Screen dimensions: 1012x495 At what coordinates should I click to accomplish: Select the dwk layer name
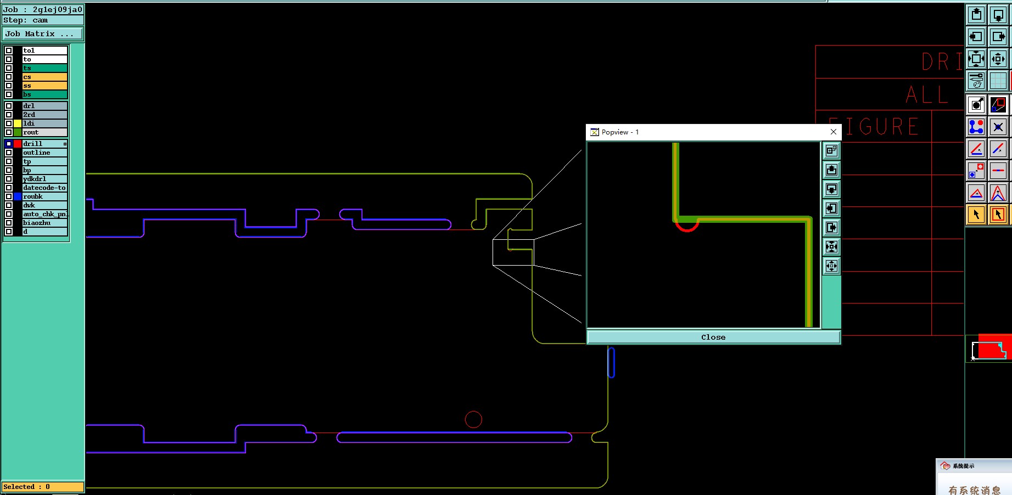(44, 205)
